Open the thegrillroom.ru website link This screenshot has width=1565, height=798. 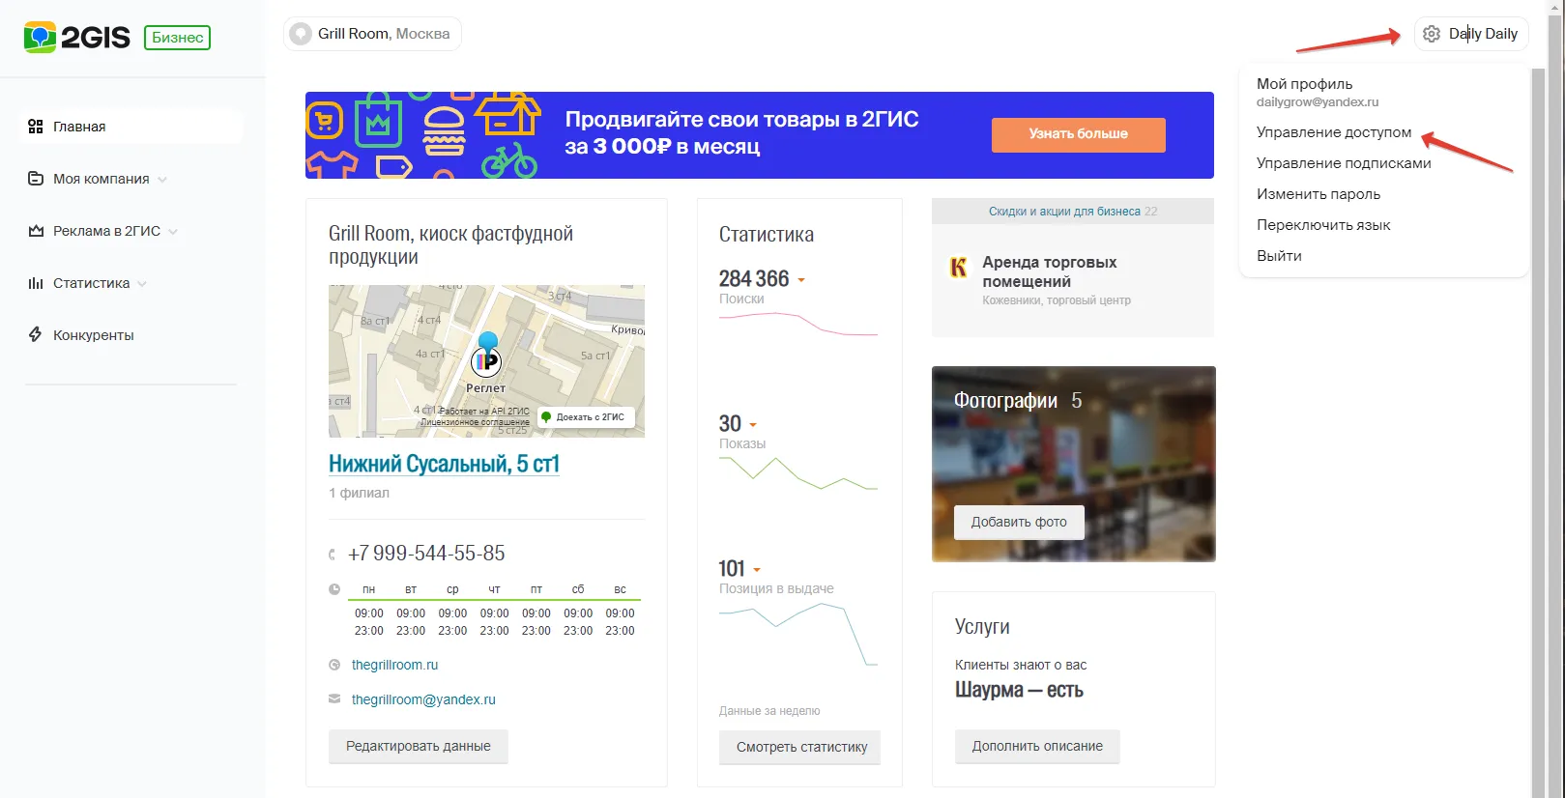coord(394,665)
